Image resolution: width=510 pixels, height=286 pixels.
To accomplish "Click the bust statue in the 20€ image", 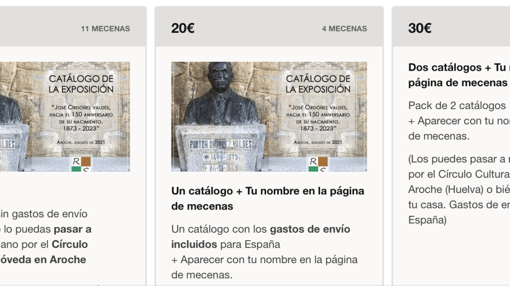I will click(x=220, y=93).
